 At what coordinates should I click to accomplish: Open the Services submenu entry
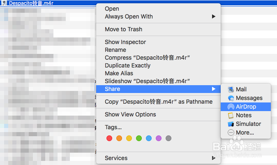(x=158, y=158)
